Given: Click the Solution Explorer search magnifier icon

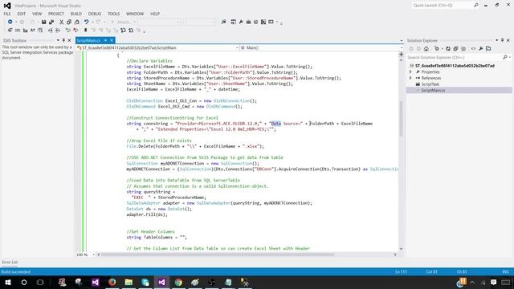Looking at the screenshot, I should click(505, 57).
